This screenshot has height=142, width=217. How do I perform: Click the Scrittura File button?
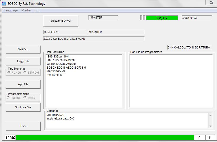tap(23, 107)
